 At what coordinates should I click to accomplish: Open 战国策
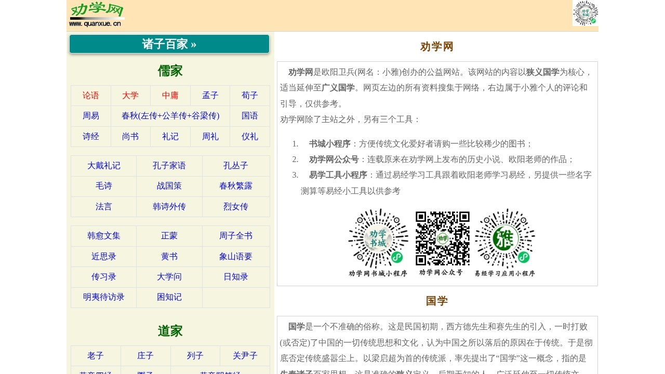[x=169, y=186]
